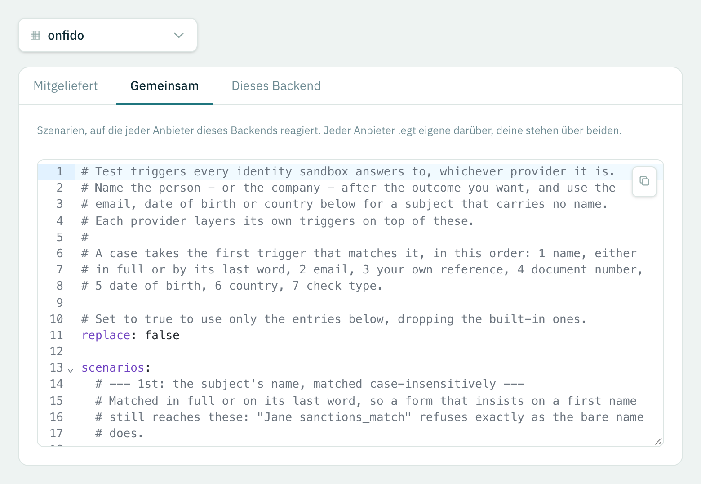Switch to the Mitgeliefert tab

66,86
